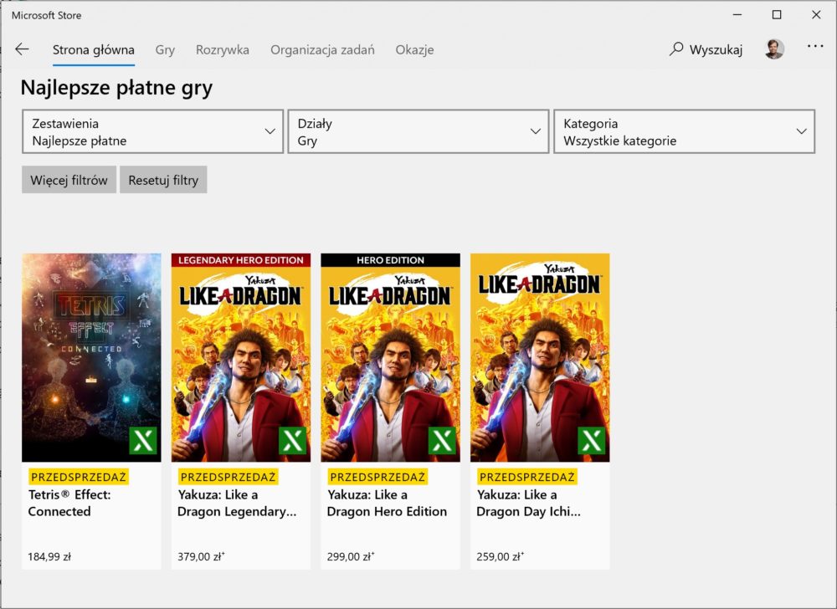Select title 'Yakuza: Like a Dragon Hero Edition'
Screen dimensions: 837x609
point(387,503)
